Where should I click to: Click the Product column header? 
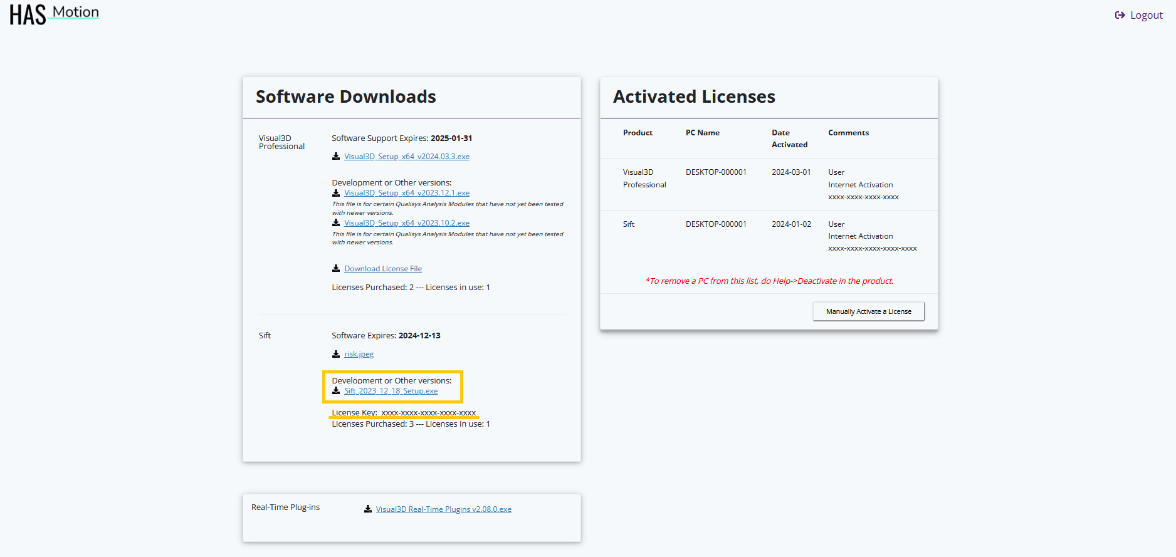(x=638, y=133)
